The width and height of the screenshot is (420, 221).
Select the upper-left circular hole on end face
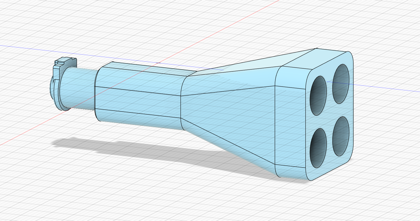[x=318, y=96]
